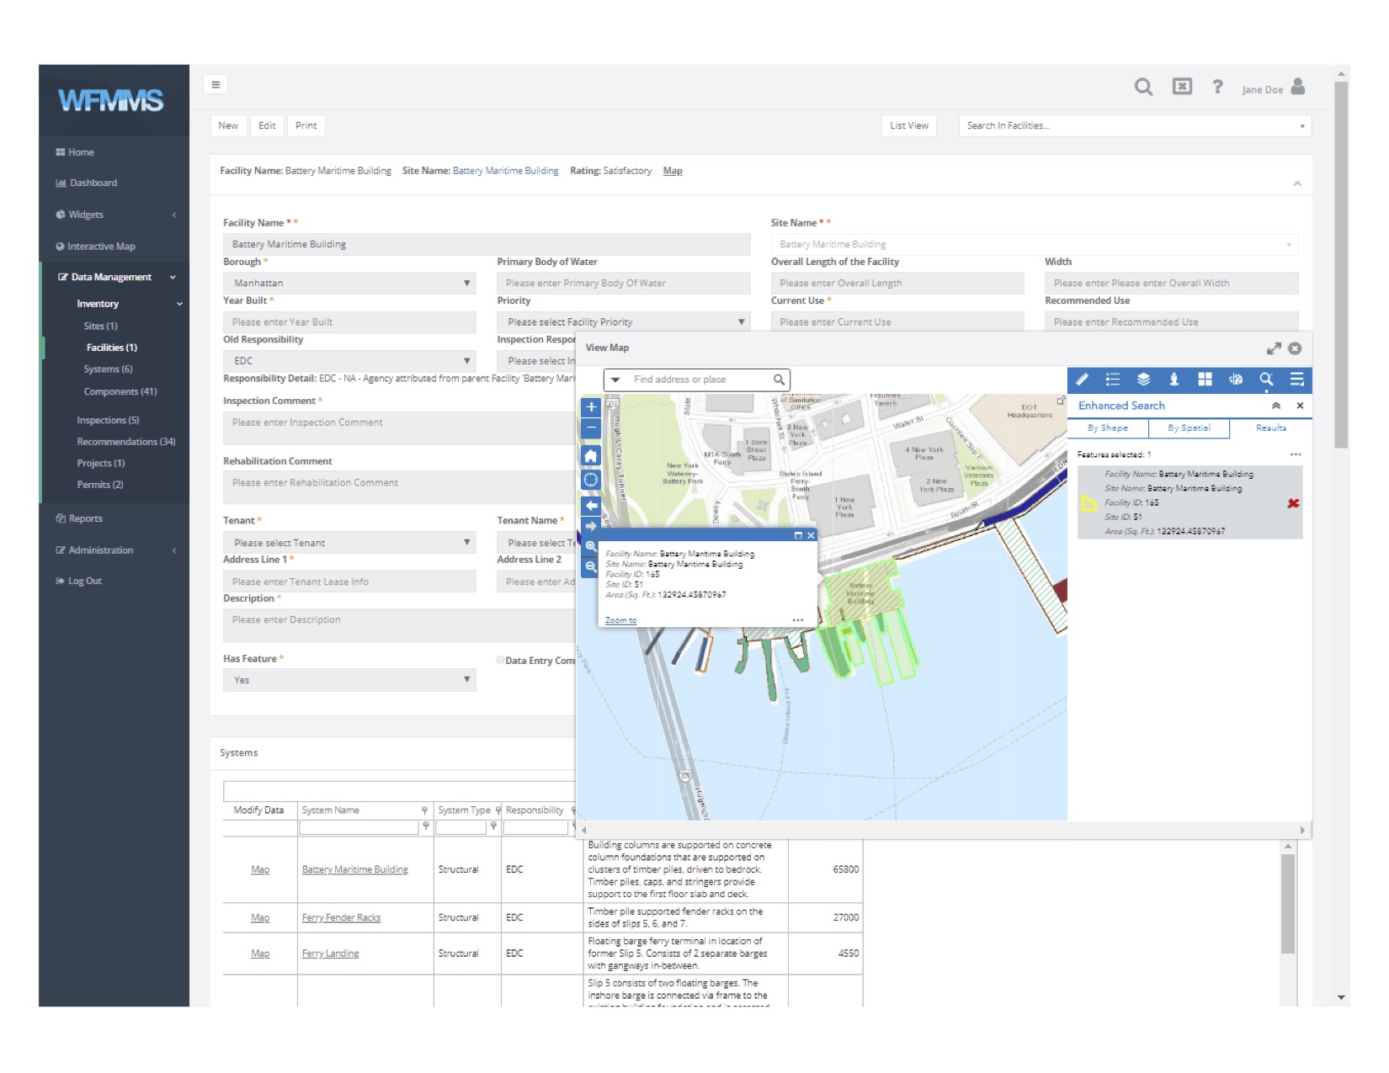This screenshot has width=1389, height=1073.
Task: Click into the Year Built input field
Action: [x=349, y=322]
